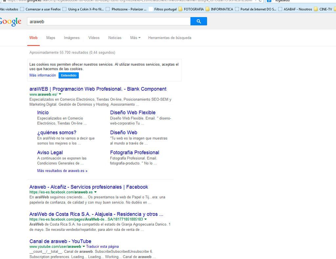Open the Inicio sitelink
The height and width of the screenshot is (259, 336).
(43, 112)
